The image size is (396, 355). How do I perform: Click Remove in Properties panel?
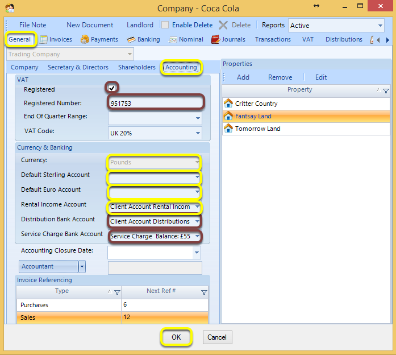point(280,77)
